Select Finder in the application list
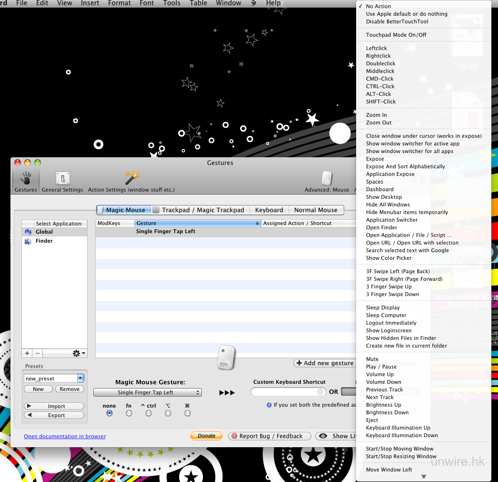498x482 pixels. click(x=44, y=241)
